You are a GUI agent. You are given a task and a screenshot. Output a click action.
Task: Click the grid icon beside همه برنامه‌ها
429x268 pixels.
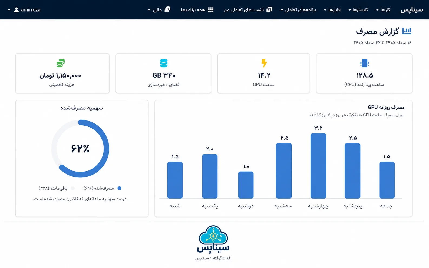click(211, 9)
